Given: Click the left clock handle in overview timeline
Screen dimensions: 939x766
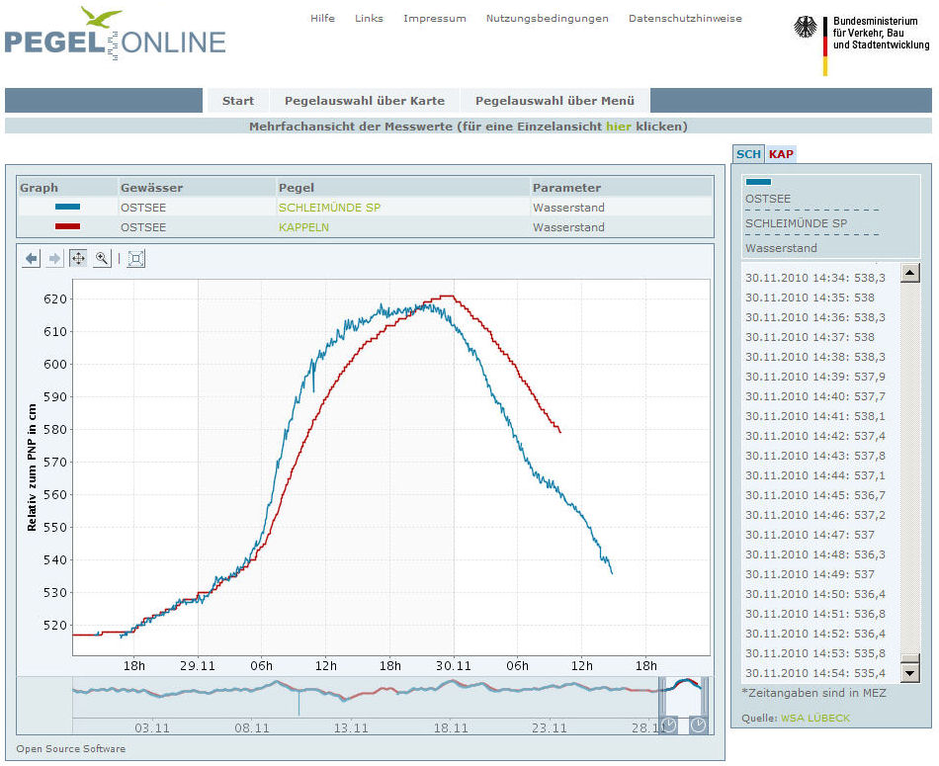Looking at the screenshot, I should pyautogui.click(x=669, y=725).
